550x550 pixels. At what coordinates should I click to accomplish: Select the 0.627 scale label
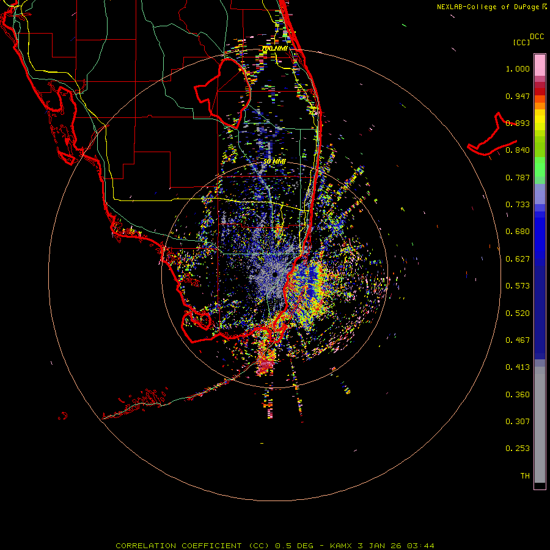[x=518, y=259]
